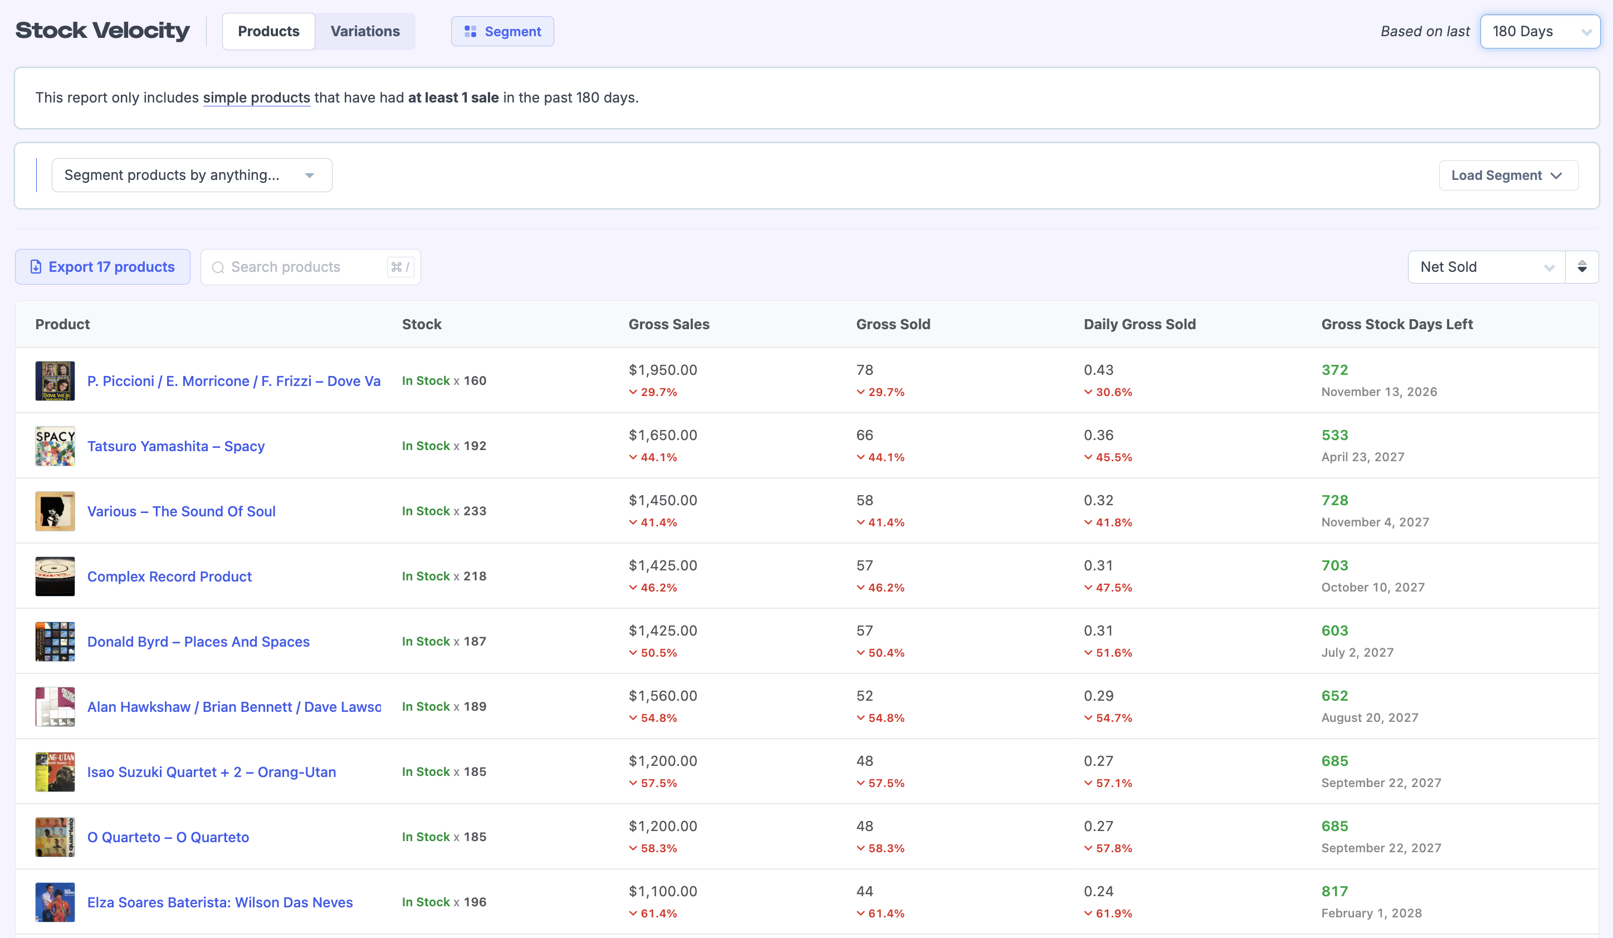
Task: Click Complex Record Product vinyl thumbnail
Action: (x=55, y=577)
